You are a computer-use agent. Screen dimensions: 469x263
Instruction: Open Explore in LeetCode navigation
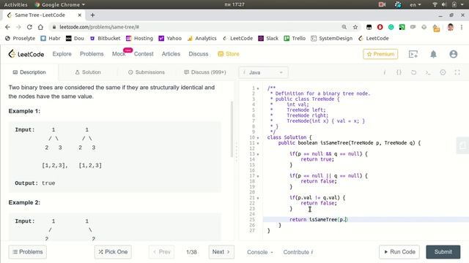tap(62, 54)
